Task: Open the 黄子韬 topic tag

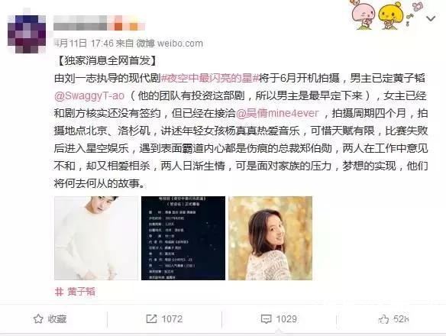Action: tap(75, 292)
